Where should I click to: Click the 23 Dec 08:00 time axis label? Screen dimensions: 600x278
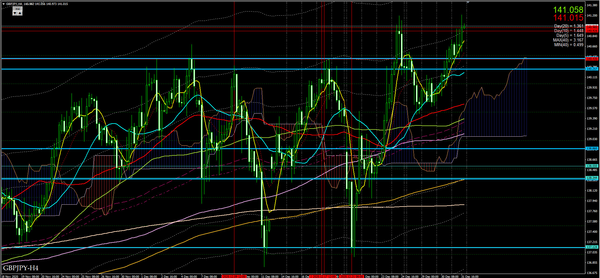(x=390, y=276)
